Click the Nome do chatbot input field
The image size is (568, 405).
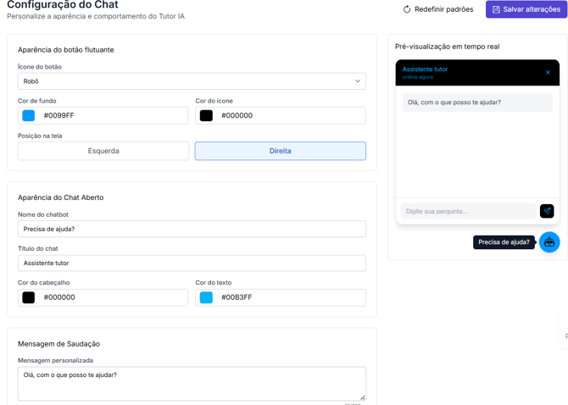tap(192, 229)
